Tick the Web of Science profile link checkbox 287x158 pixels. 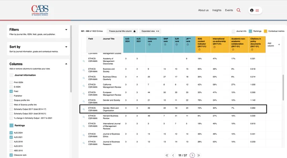[x=11, y=105]
